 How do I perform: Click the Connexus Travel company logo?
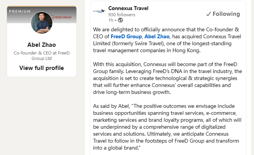coord(99,11)
